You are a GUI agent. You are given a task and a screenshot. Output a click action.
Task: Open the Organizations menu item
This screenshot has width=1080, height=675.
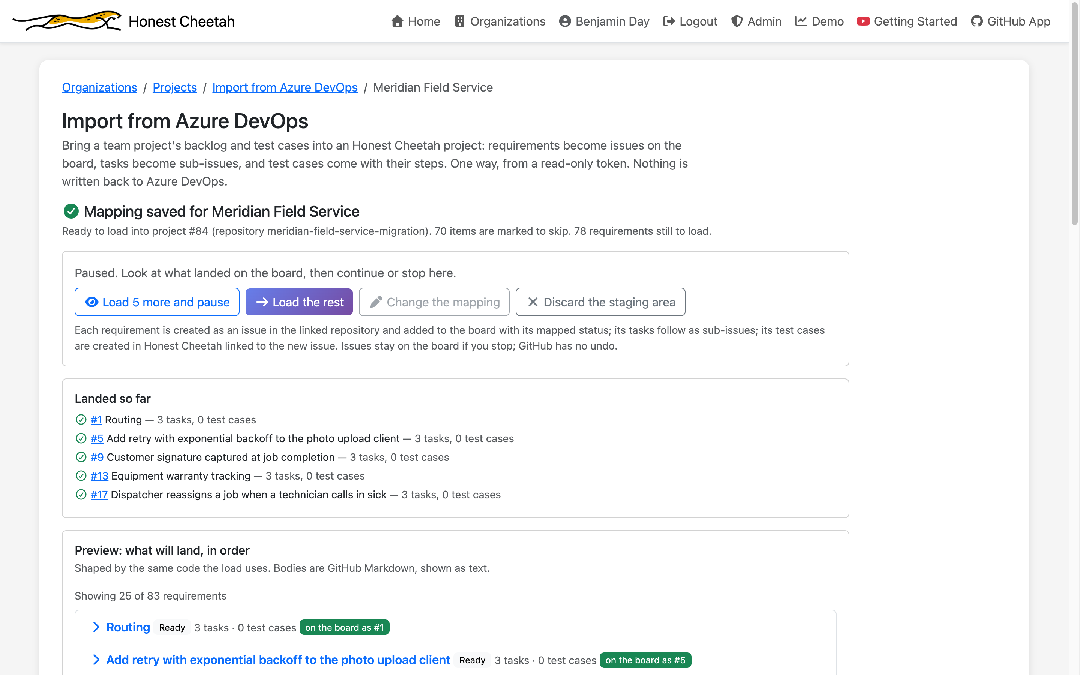click(x=500, y=21)
